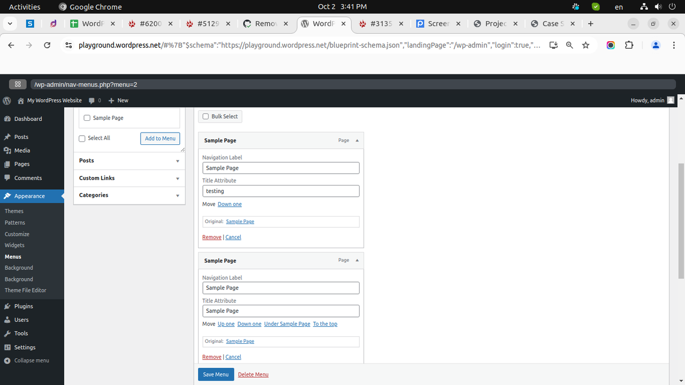Open the Chrome profile avatar
The width and height of the screenshot is (685, 385).
[656, 45]
